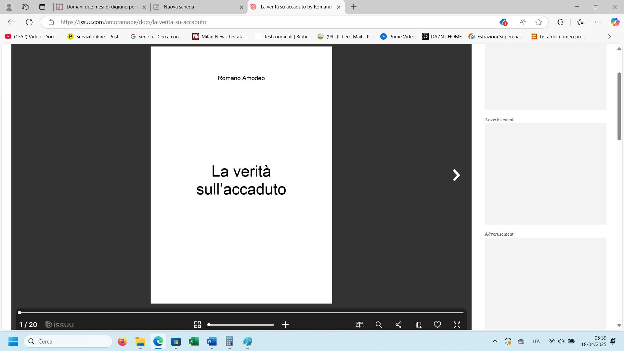Click the issuu search magnifier icon
This screenshot has height=351, width=624.
click(379, 325)
